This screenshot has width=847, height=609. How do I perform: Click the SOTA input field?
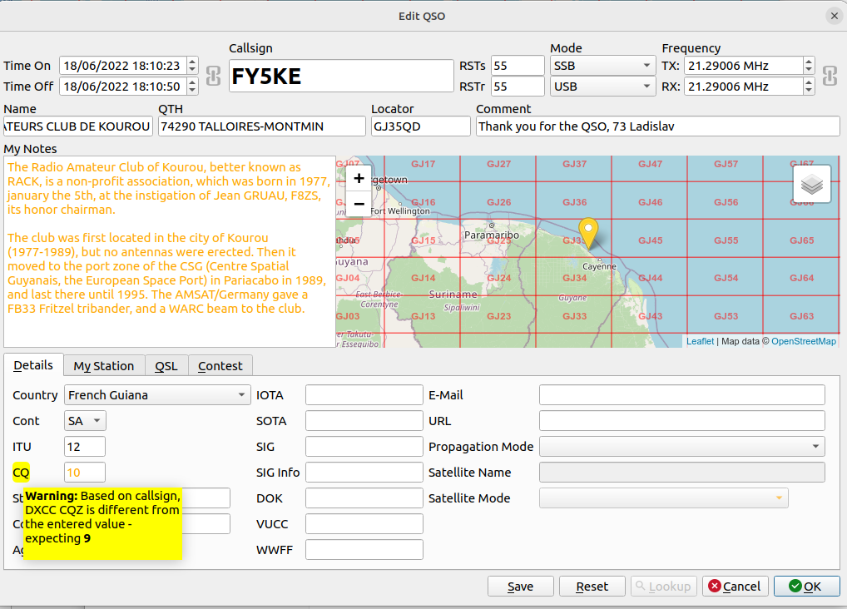pos(364,421)
